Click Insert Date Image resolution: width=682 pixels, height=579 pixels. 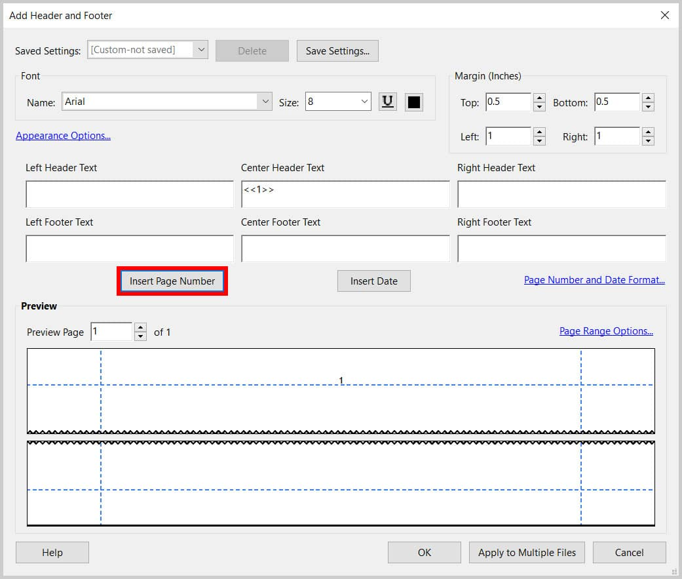click(373, 281)
